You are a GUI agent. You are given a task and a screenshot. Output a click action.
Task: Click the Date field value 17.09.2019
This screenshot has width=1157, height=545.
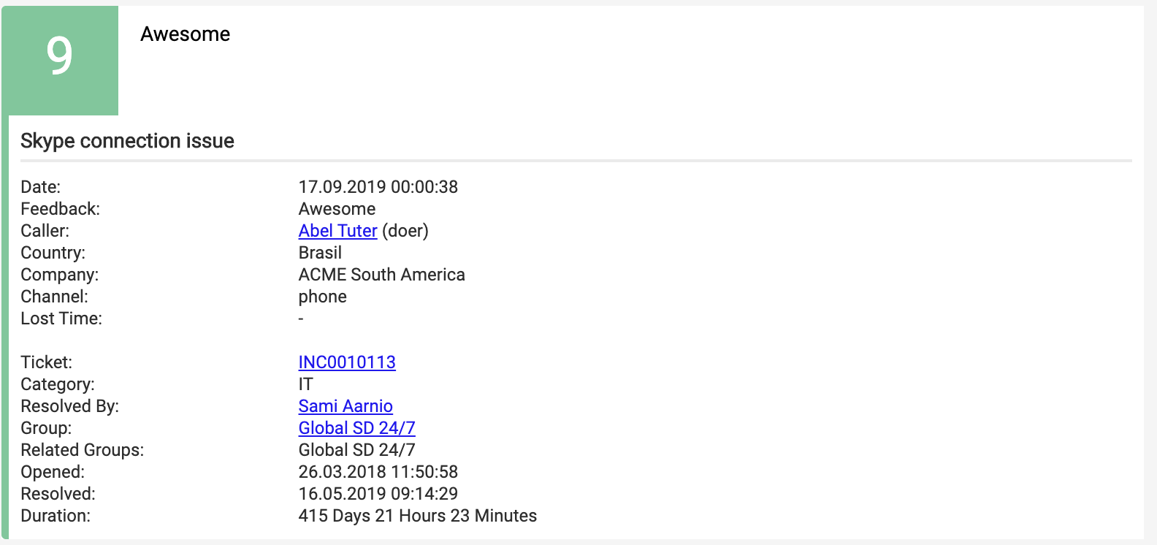click(x=378, y=187)
